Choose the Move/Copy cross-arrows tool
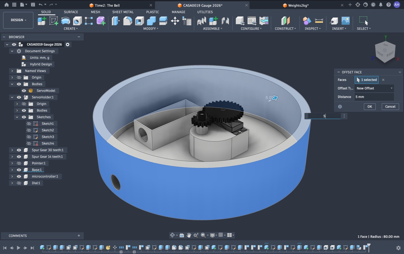404x254 pixels. [x=175, y=21]
